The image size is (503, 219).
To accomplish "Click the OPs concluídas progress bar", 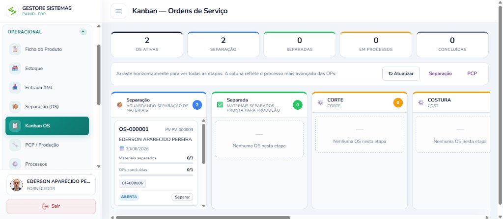I will tap(156, 175).
